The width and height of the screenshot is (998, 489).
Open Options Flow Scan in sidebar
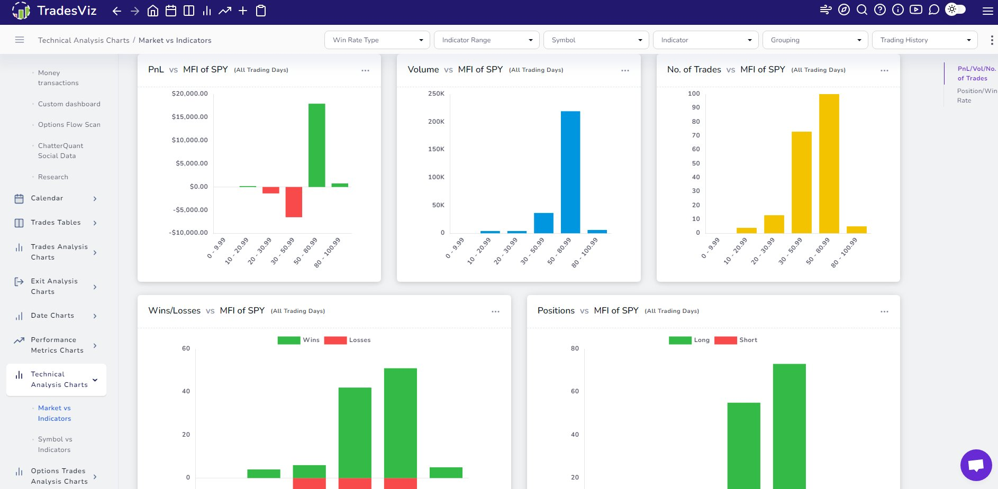[x=69, y=125]
